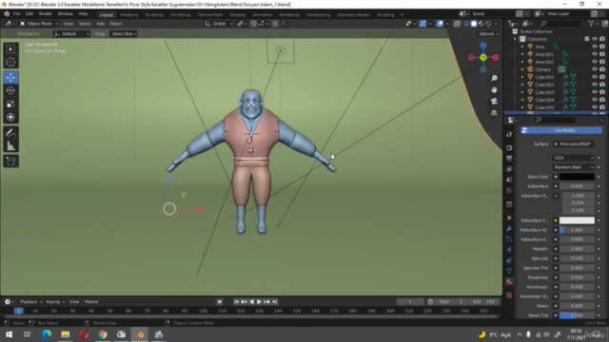Open the timeline Keying popover
609x342 pixels.
pyautogui.click(x=55, y=302)
